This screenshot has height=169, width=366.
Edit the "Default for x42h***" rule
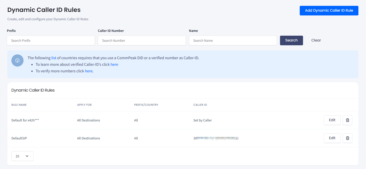332,120
